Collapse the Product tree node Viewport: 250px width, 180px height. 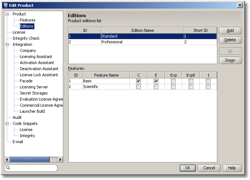click(x=7, y=14)
